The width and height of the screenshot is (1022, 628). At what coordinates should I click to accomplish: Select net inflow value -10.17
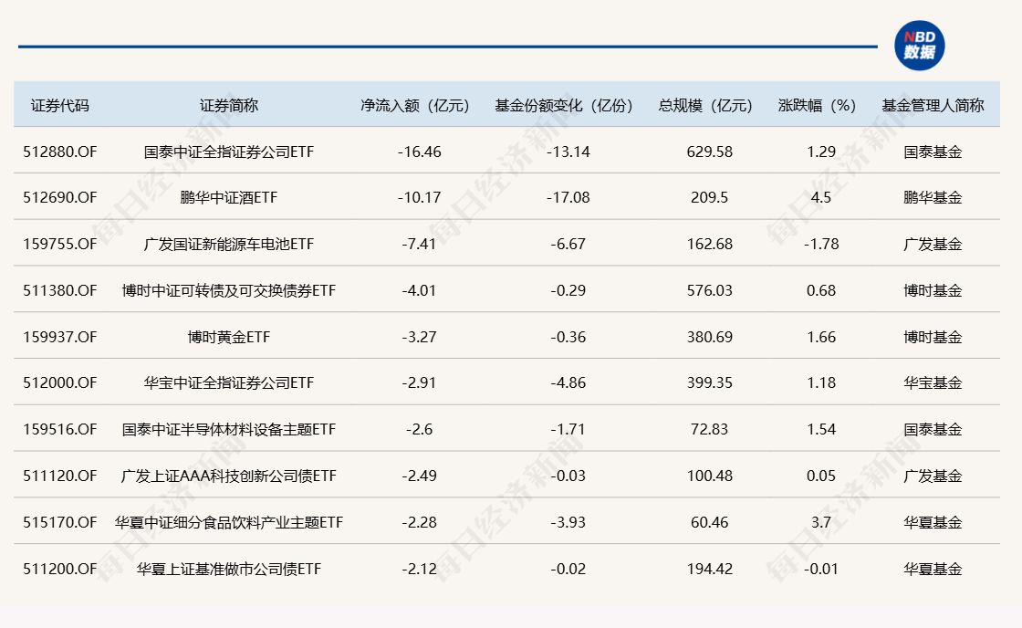(x=419, y=197)
